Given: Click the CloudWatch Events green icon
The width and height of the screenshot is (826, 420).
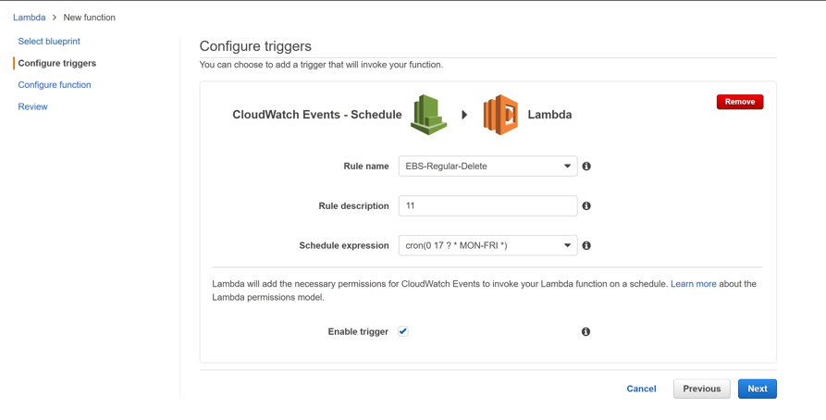Looking at the screenshot, I should coord(429,115).
